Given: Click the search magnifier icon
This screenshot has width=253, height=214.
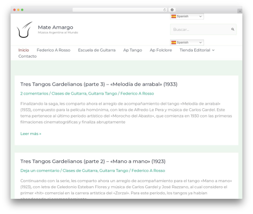Looking at the screenshot, I should [x=233, y=29].
